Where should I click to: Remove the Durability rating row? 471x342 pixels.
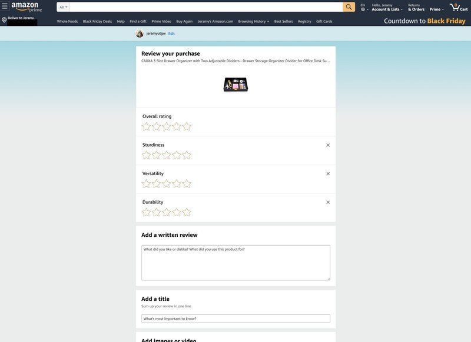(327, 201)
